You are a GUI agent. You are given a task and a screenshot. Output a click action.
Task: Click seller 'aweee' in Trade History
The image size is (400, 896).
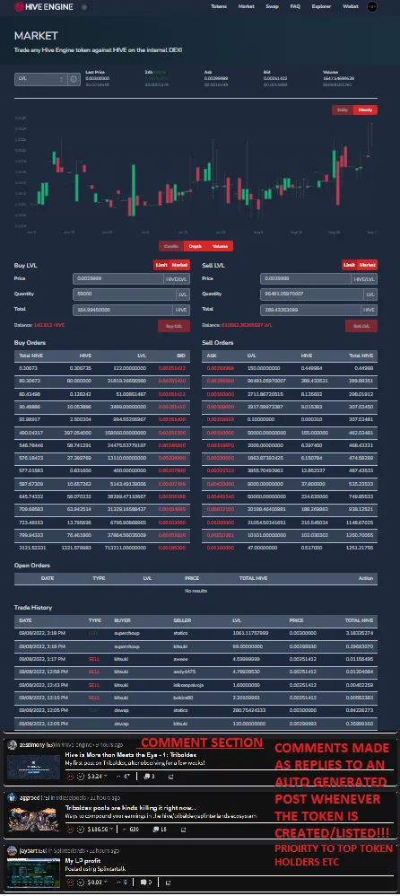click(180, 659)
